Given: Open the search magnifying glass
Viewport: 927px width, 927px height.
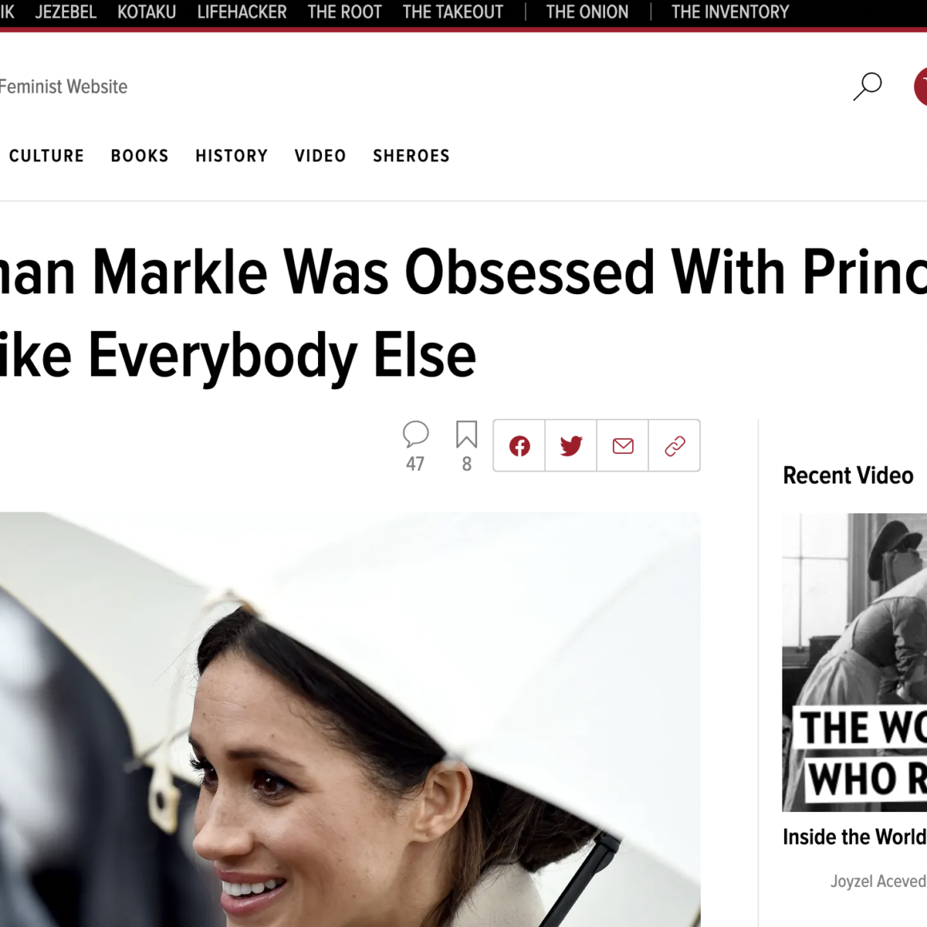Looking at the screenshot, I should tap(867, 86).
